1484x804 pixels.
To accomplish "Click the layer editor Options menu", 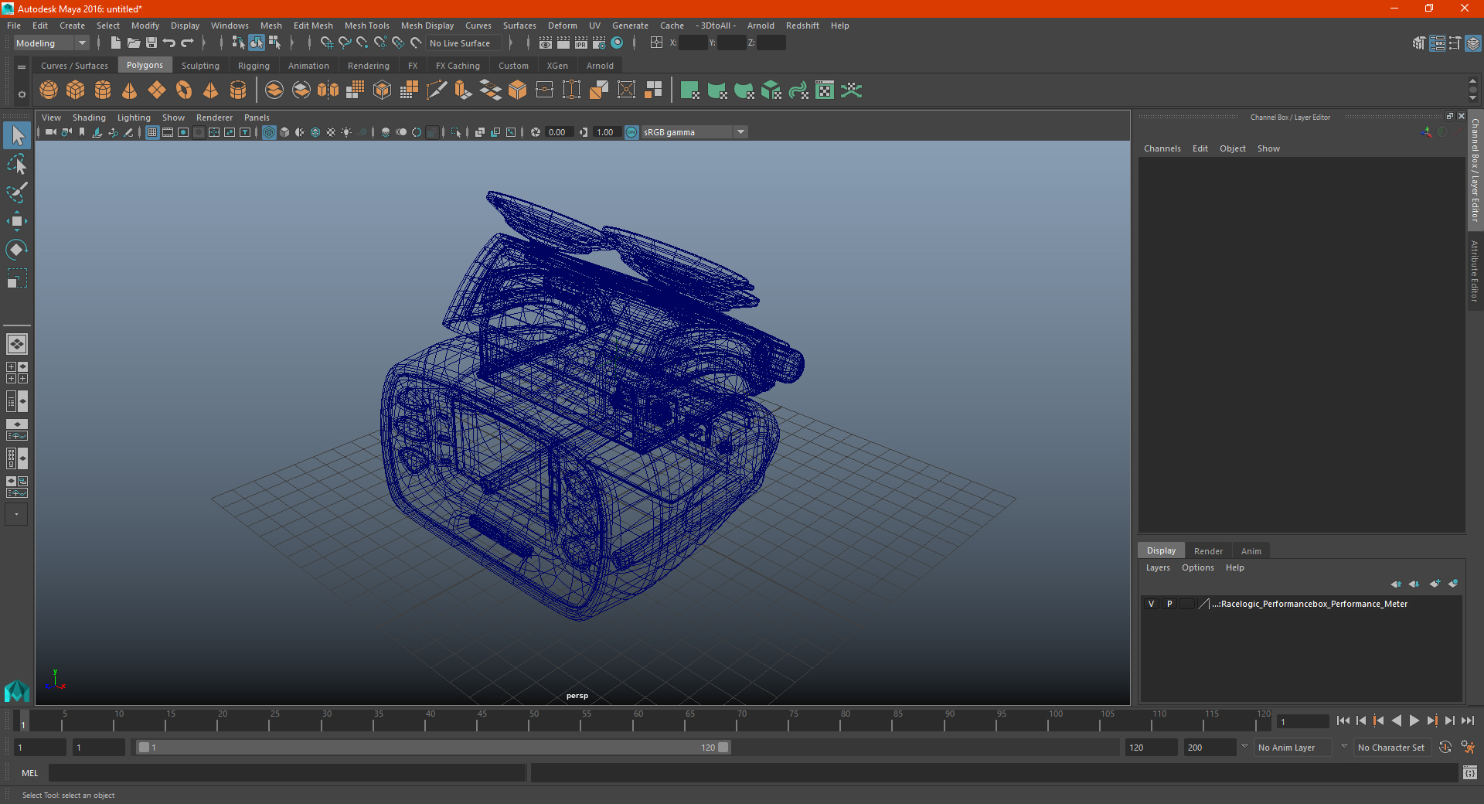I will coord(1197,567).
